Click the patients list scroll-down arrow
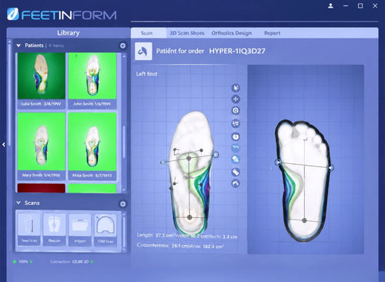385x282 pixels. [124, 190]
